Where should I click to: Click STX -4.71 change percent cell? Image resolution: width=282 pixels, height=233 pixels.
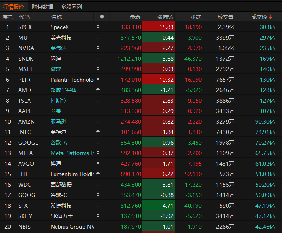pos(159,206)
